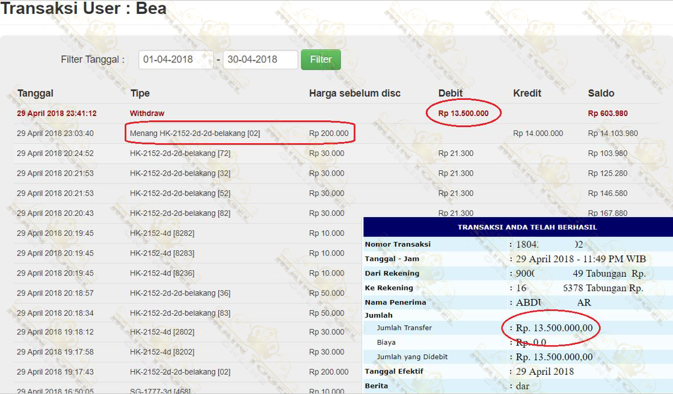Click the Rp 13.500.000 debit amount
The width and height of the screenshot is (673, 394).
pyautogui.click(x=463, y=113)
